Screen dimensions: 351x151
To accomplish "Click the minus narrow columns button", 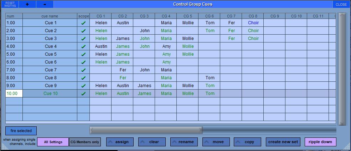I will pyautogui.click(x=45, y=4).
